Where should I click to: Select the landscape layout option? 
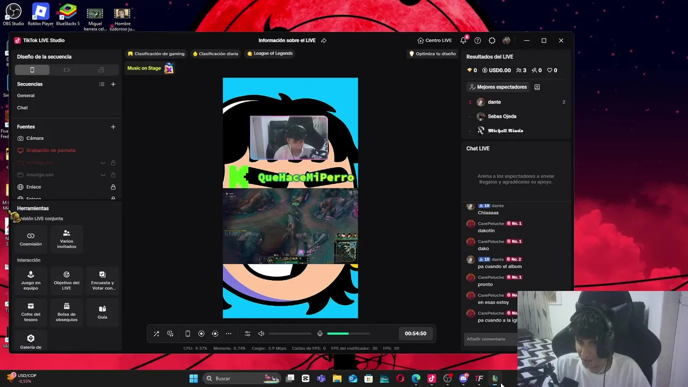pos(67,70)
